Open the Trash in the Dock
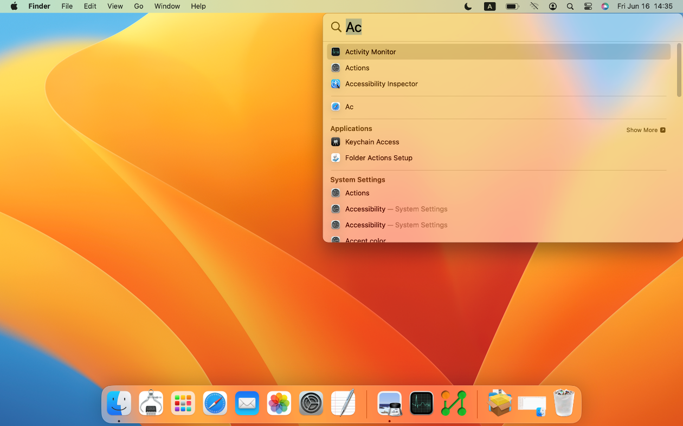Screen dimensions: 683x426 (x=564, y=403)
